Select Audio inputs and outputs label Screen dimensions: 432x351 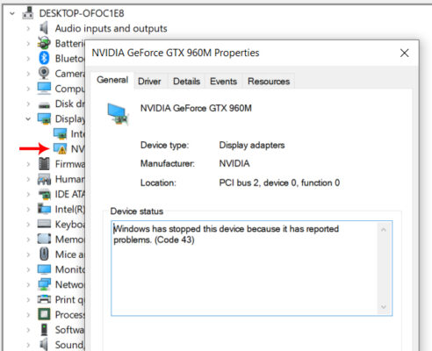112,29
